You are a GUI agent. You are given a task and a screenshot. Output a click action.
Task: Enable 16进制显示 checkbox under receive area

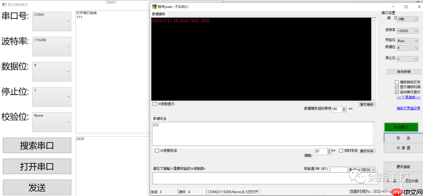point(155,104)
